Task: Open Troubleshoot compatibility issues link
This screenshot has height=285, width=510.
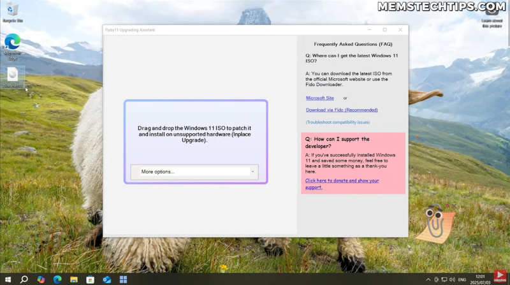Action: (338, 122)
